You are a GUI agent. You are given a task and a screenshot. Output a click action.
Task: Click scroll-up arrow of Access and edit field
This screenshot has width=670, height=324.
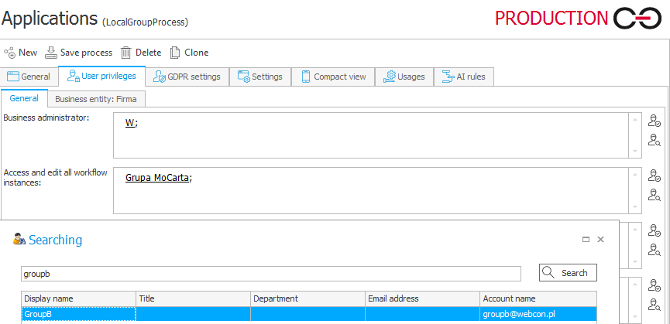[635, 174]
